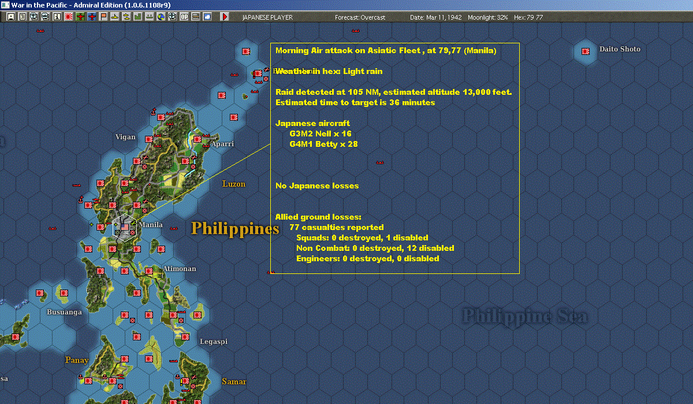Click the 'Vigan' map label
Image resolution: width=693 pixels, height=404 pixels.
coord(125,137)
